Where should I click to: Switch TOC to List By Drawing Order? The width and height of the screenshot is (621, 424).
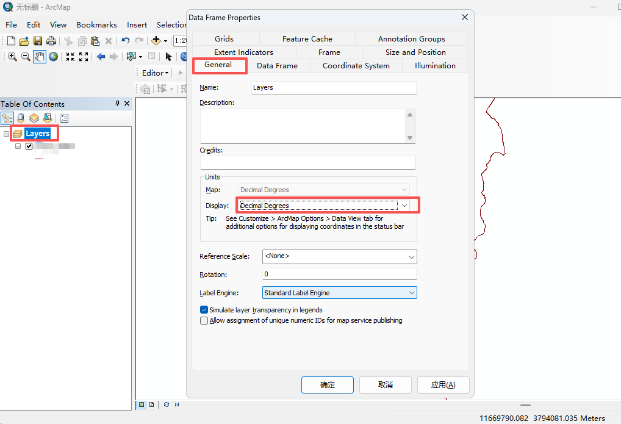coord(7,118)
